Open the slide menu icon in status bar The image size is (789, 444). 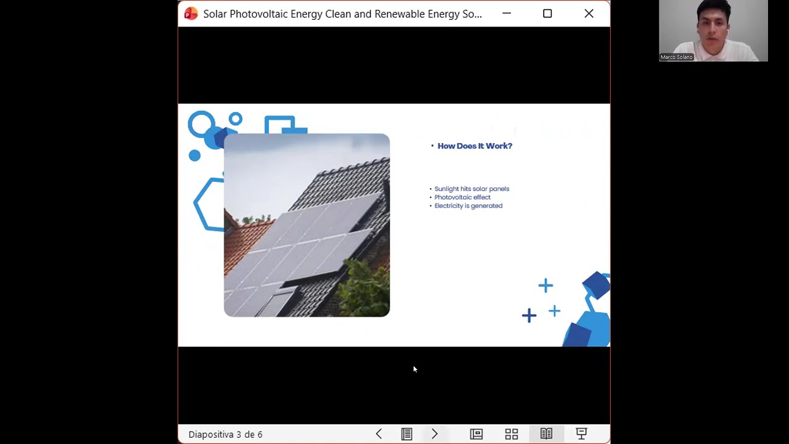(407, 434)
